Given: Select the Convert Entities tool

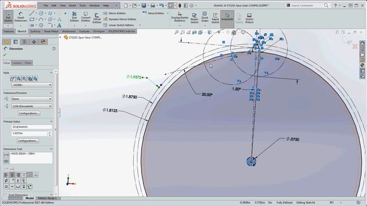Looking at the screenshot, I should (85, 17).
